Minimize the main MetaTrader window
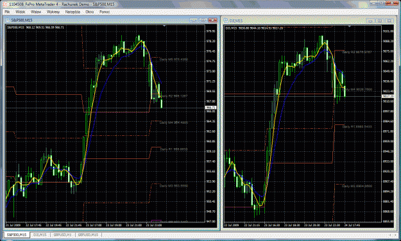Screen dimensions: 401x241 coord(374,3)
